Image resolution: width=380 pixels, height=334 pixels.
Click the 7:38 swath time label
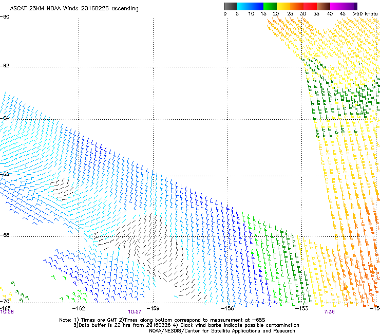[x=329, y=312]
